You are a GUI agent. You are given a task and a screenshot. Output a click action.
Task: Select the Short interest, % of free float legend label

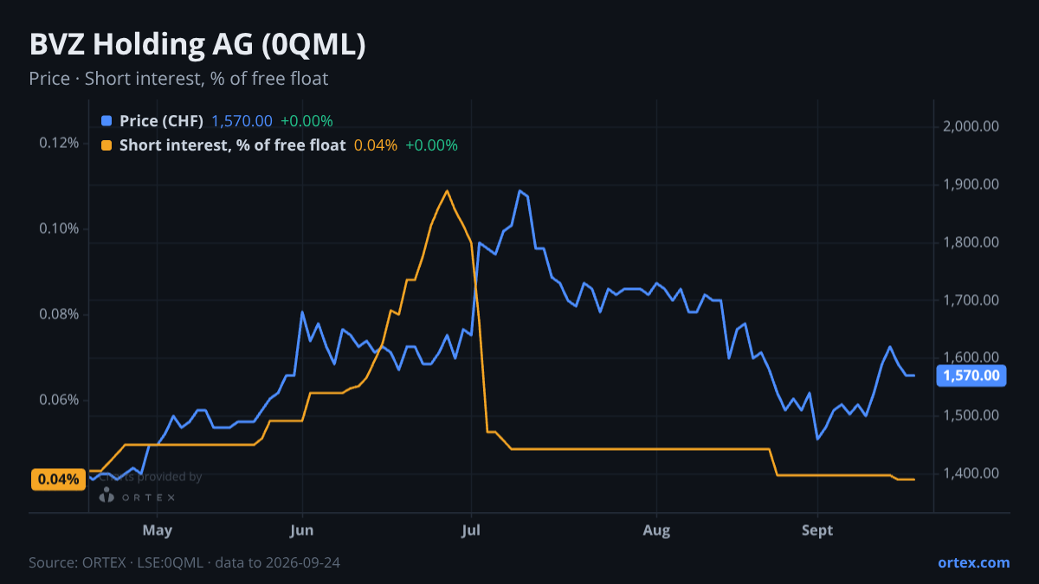[x=232, y=145]
